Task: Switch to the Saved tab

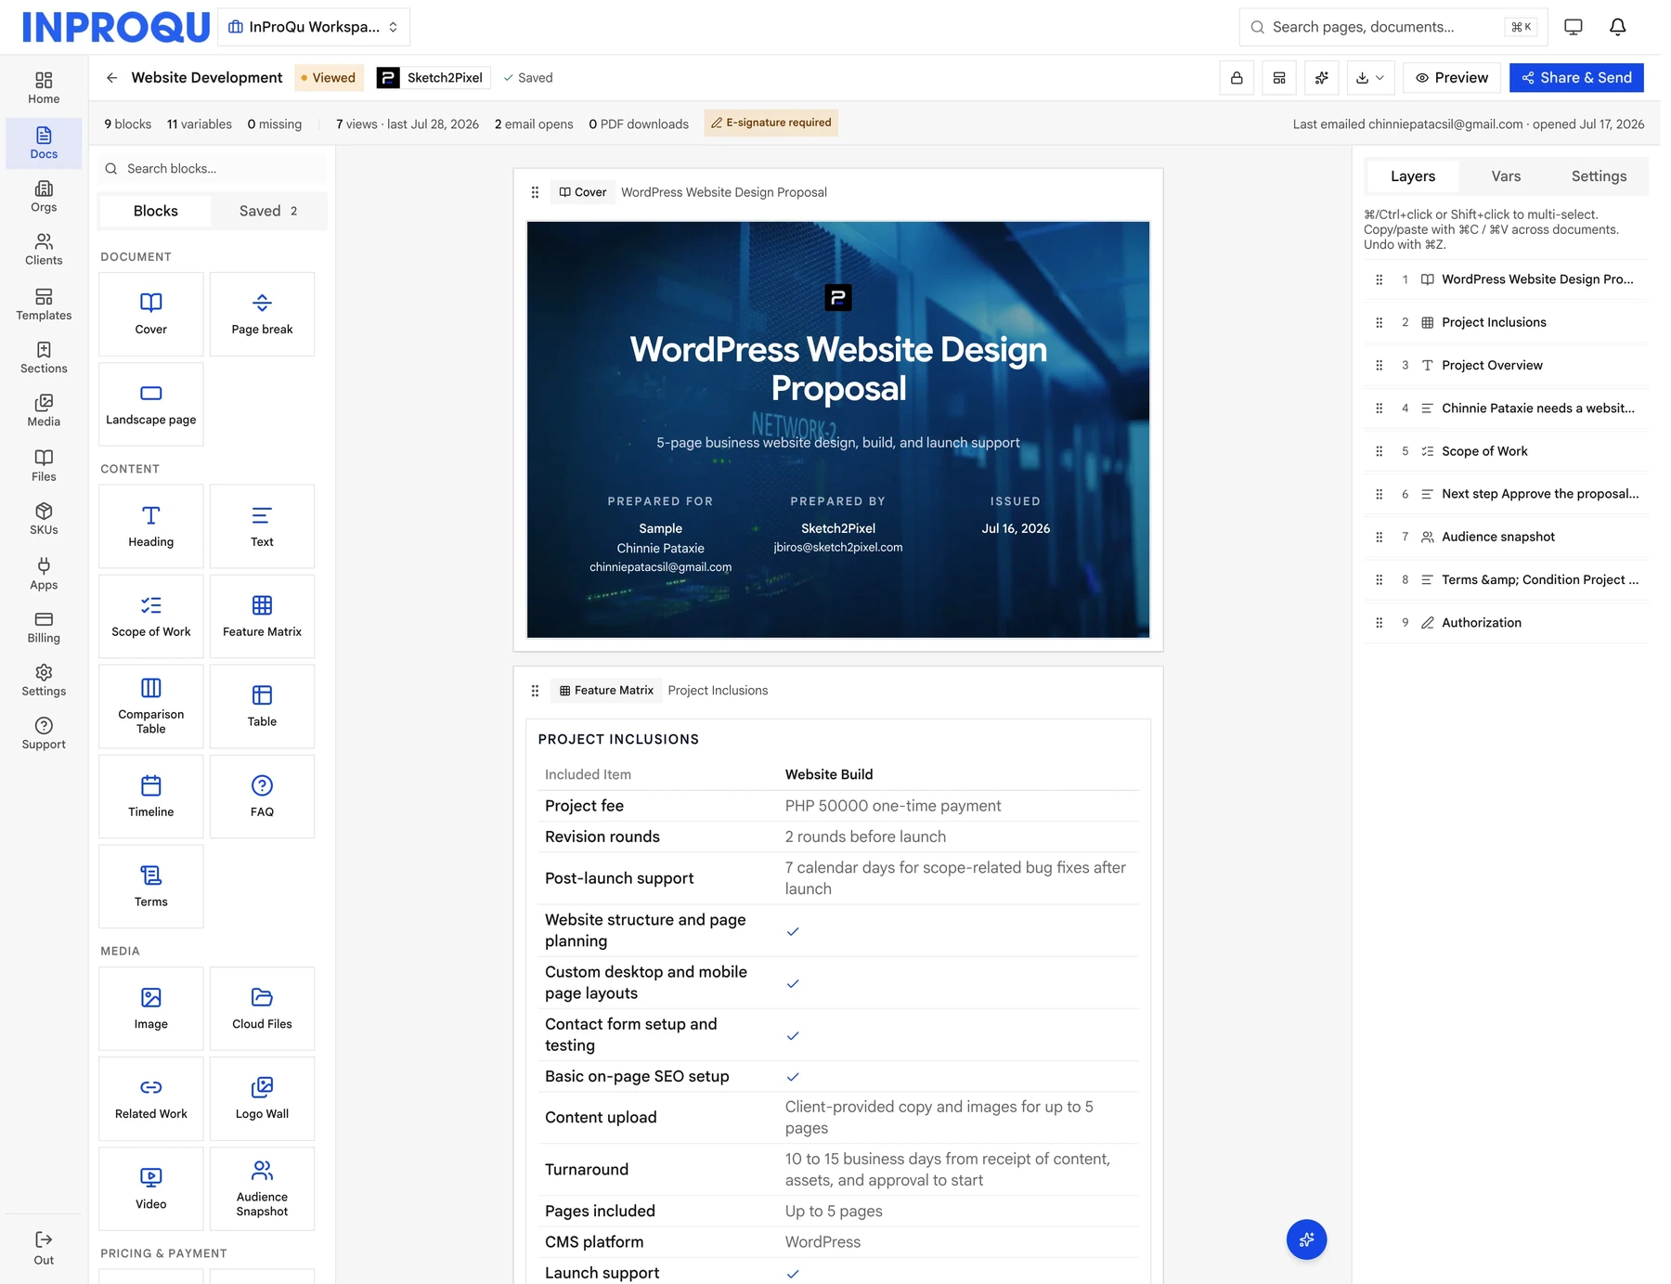Action: (x=268, y=211)
